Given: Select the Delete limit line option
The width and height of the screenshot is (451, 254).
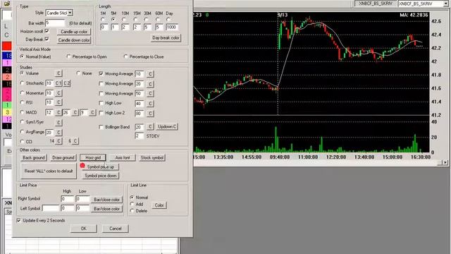Looking at the screenshot, I should pos(132,211).
